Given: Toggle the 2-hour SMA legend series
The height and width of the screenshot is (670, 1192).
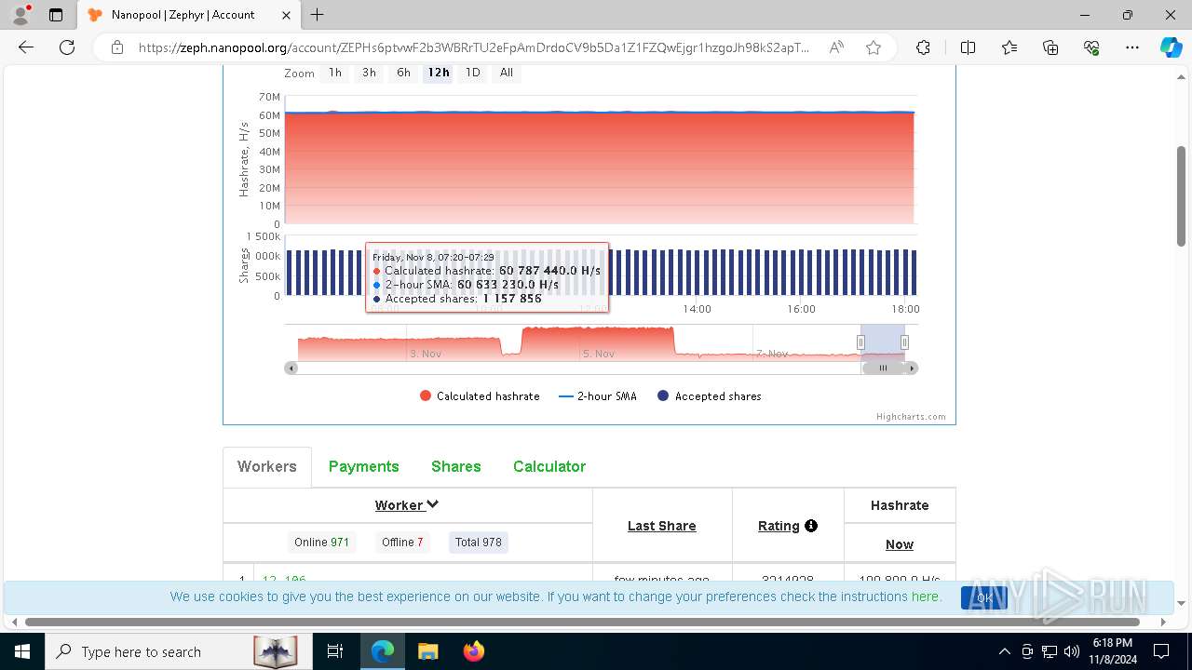Looking at the screenshot, I should click(598, 396).
